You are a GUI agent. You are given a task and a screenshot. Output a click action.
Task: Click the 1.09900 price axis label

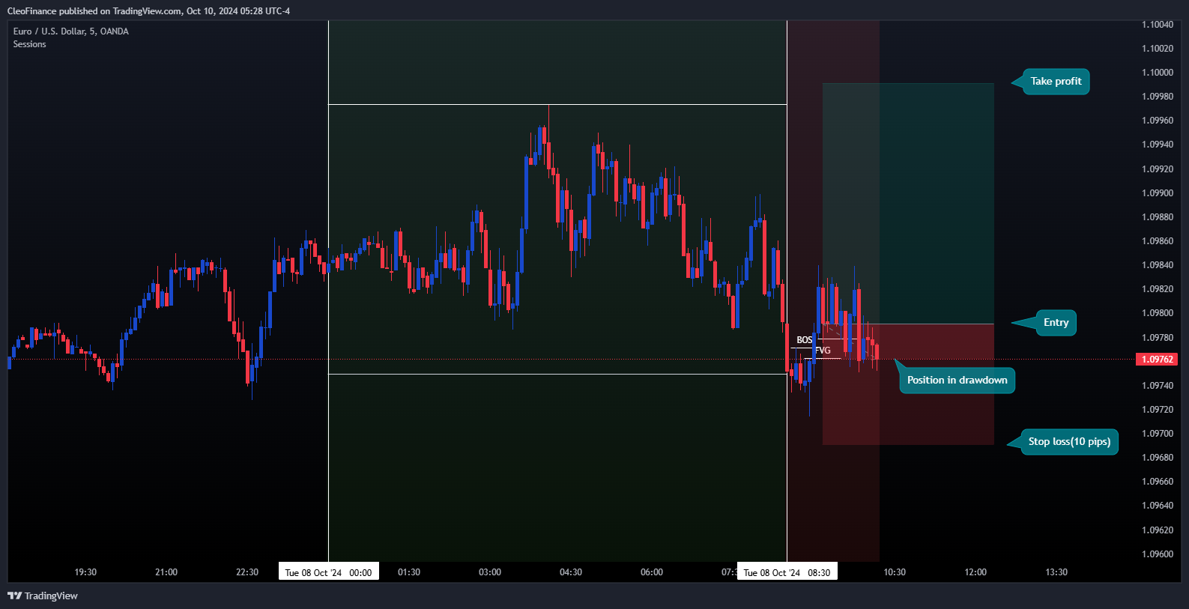(1158, 193)
